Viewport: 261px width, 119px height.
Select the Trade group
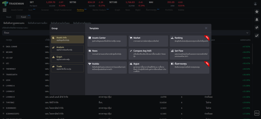tap(67, 68)
